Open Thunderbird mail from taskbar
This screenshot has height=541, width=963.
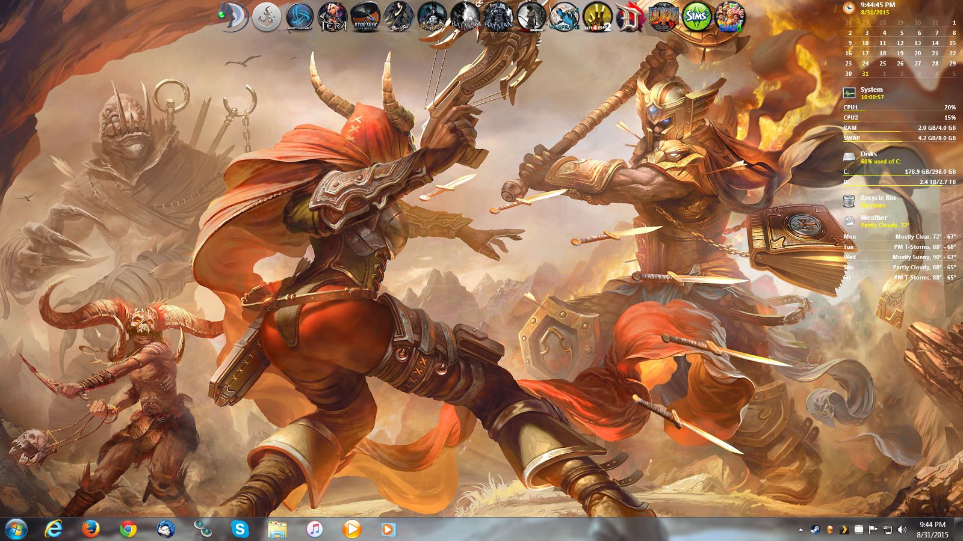pos(166,529)
